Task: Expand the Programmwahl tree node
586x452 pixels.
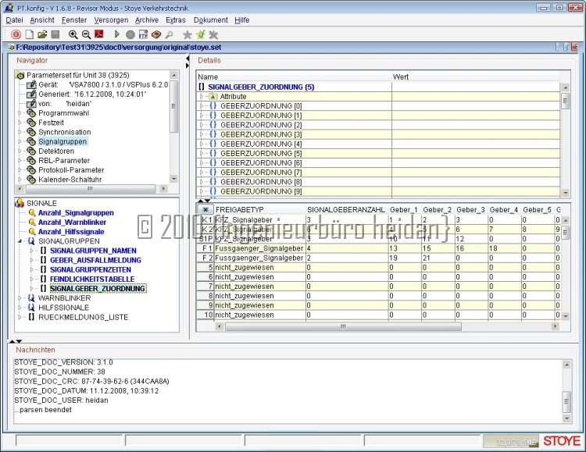Action: 20,113
